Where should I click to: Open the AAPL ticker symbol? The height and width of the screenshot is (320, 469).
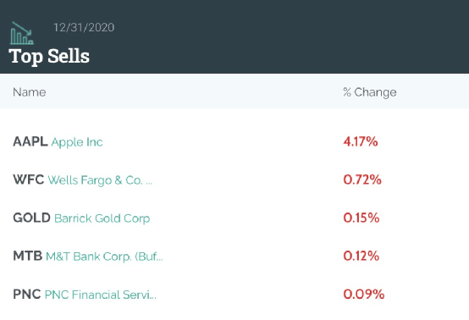click(x=30, y=141)
